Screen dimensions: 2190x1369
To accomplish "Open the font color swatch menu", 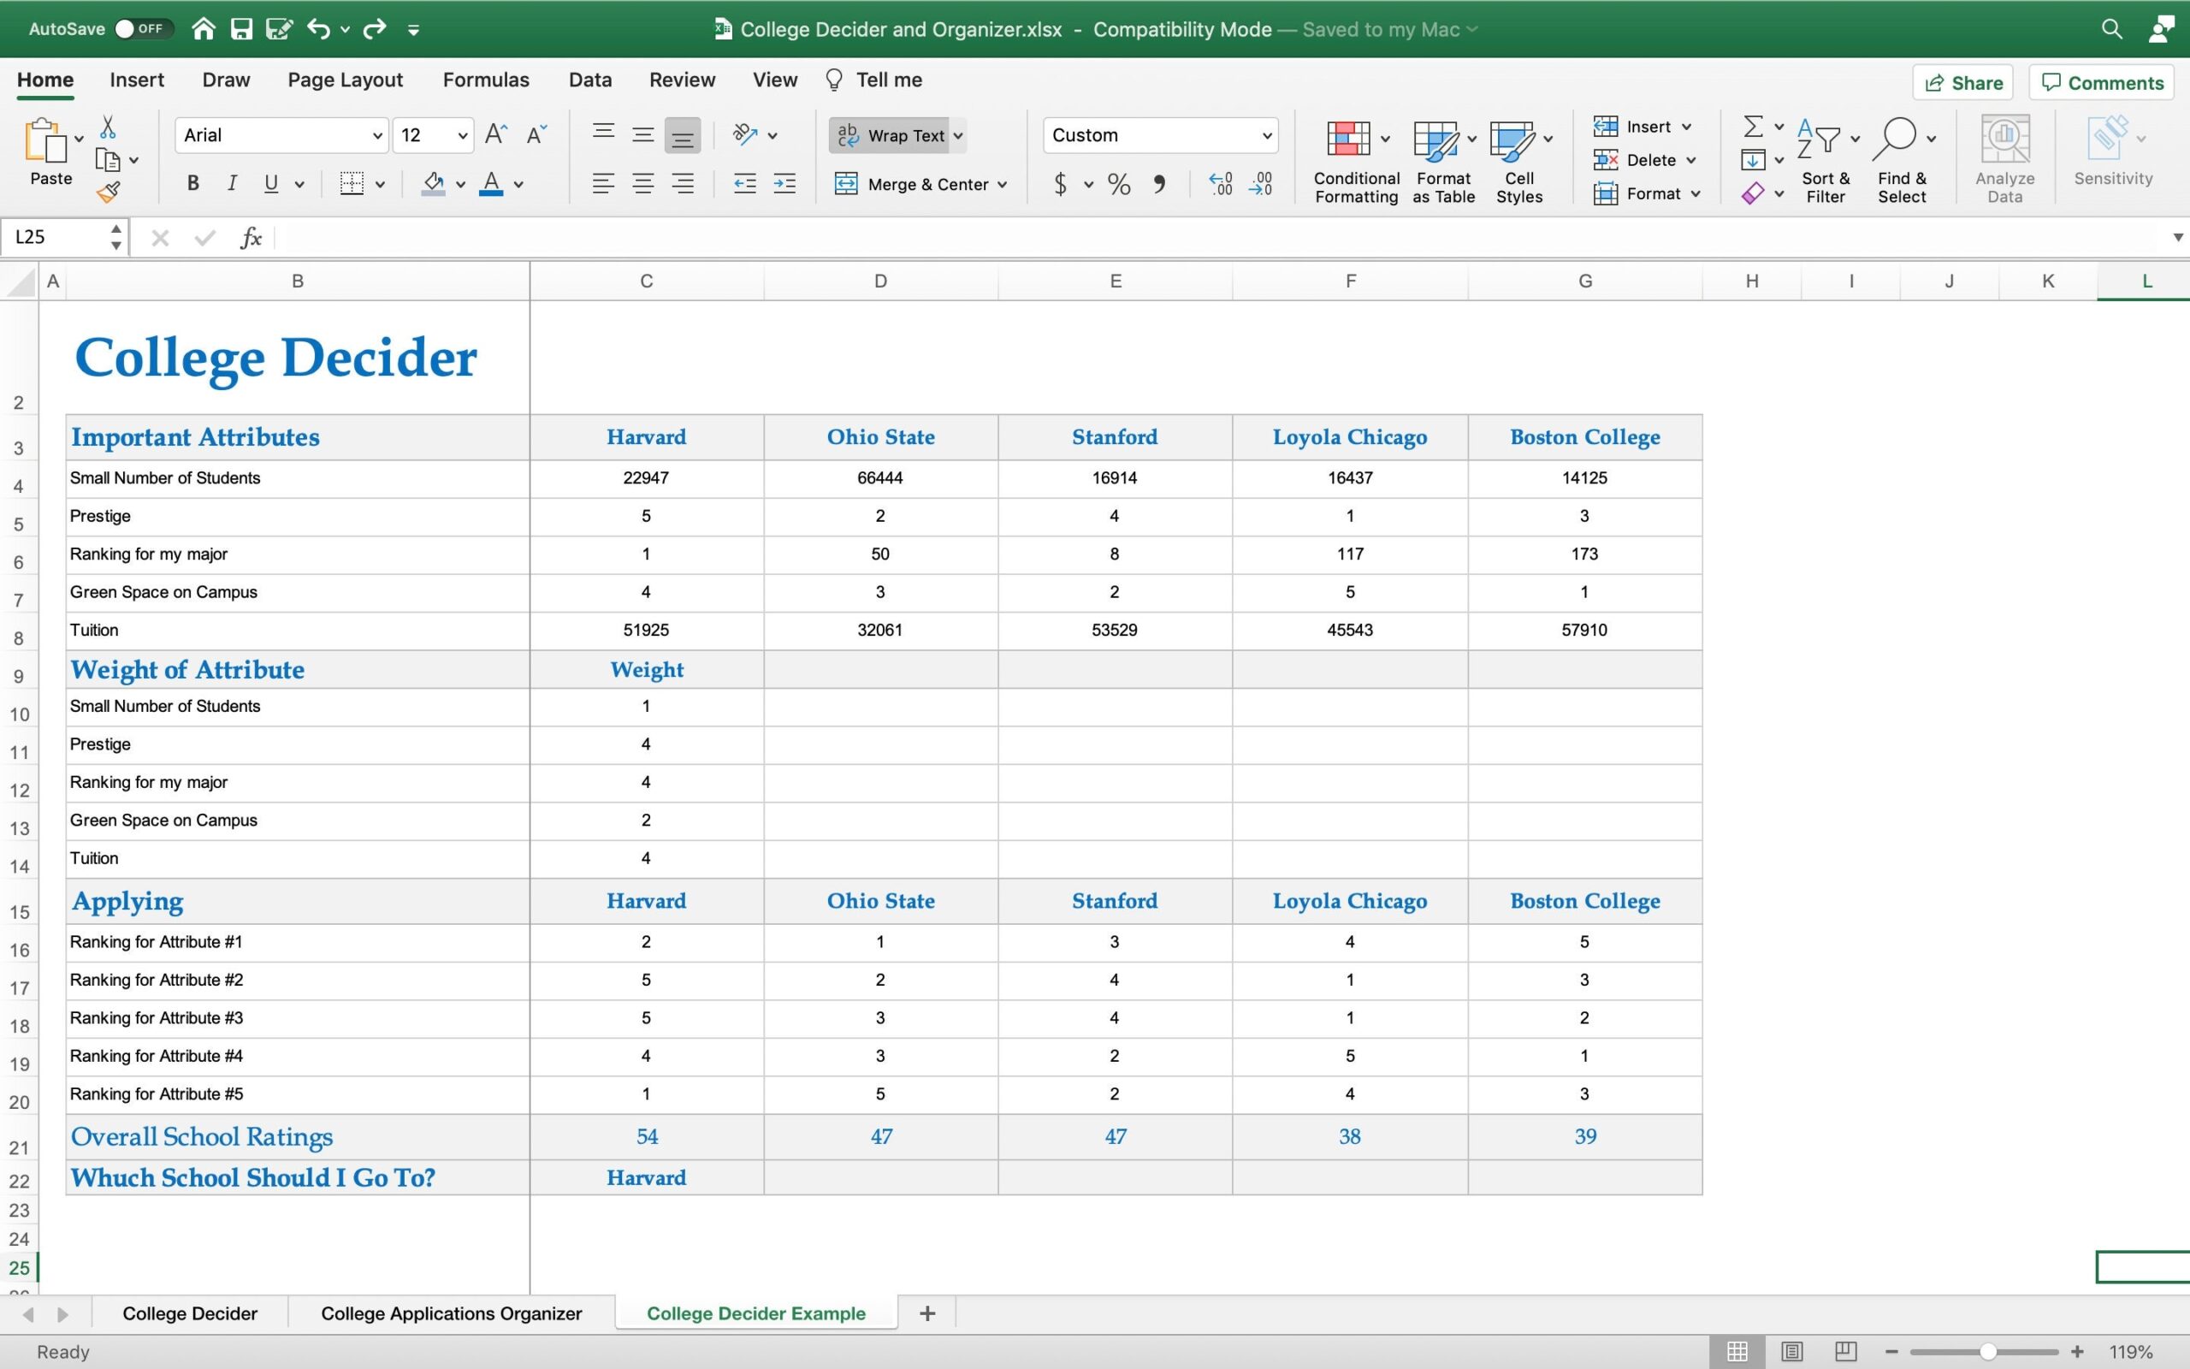I will click(x=518, y=184).
